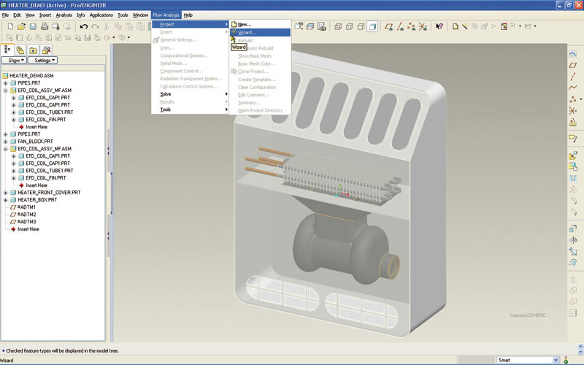
Task: Select the Datum Plane tool in right toolbar
Action: (x=573, y=66)
